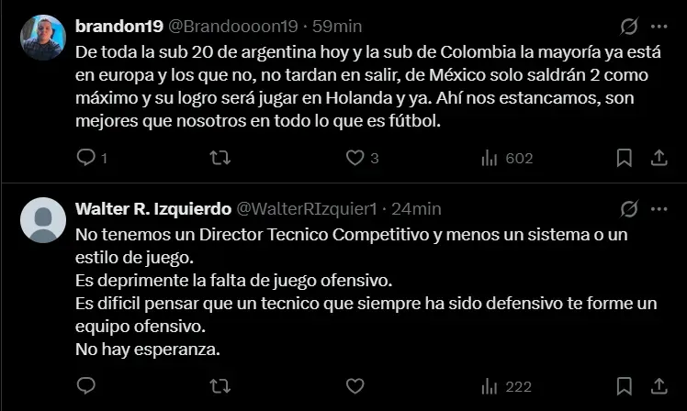Share Walter R. Izquierdo's tweet

(659, 386)
